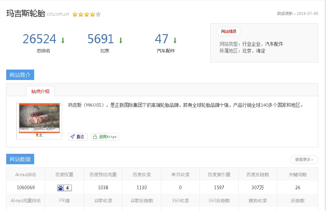Click the green down arrow beside 47
Screen dimensions: 326x211
tap(175, 40)
